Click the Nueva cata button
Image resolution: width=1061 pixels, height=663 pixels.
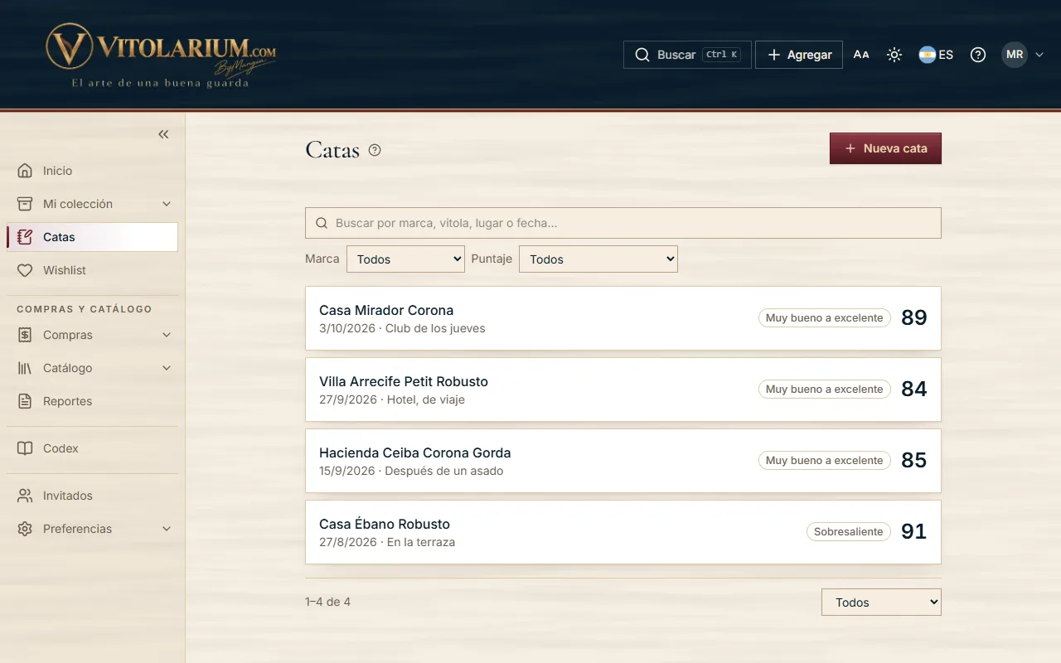point(885,148)
